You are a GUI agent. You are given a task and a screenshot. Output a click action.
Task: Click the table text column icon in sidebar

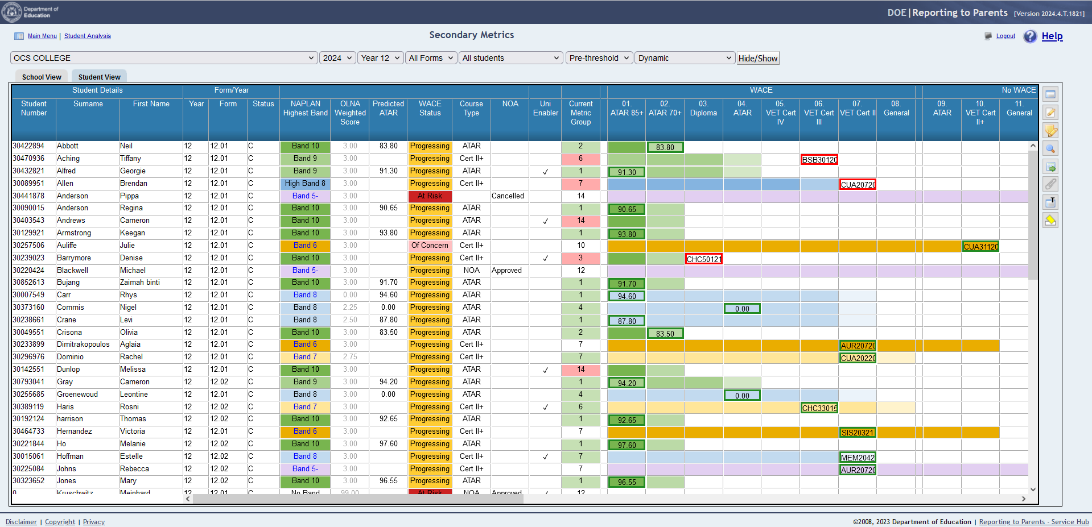1050,202
